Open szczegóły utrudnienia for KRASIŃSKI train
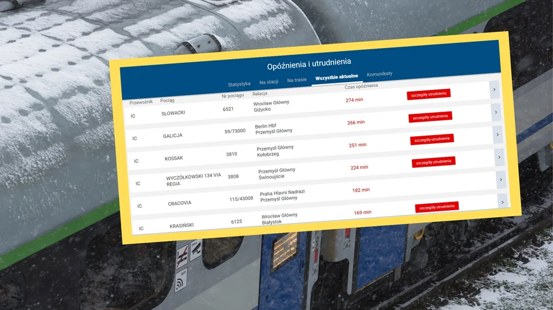Viewport: 553px width, 310px height. click(x=437, y=207)
